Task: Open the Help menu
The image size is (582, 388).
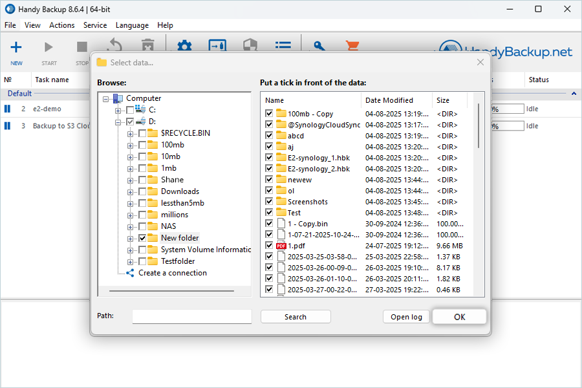Action: (x=165, y=25)
